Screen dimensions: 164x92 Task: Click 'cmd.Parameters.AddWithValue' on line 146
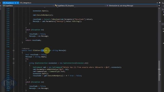(x=46, y=69)
